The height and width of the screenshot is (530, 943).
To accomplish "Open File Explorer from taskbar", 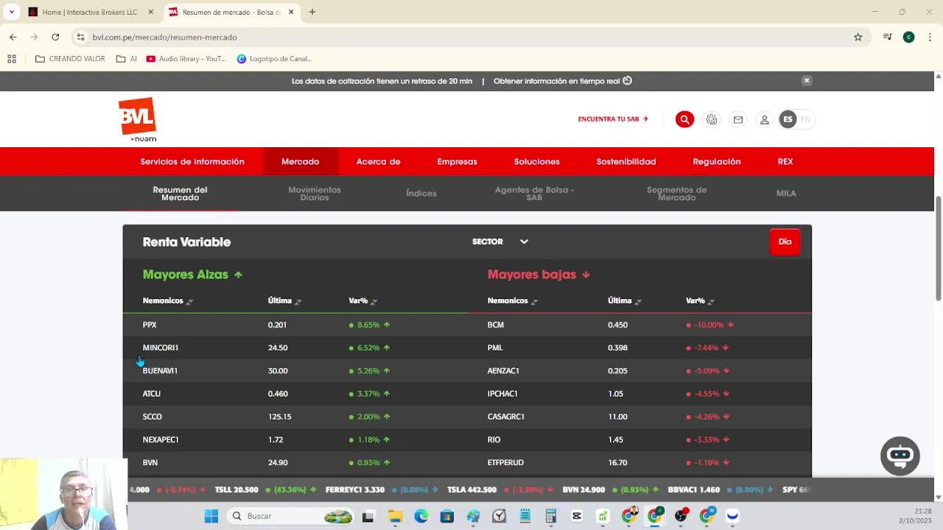I will (395, 516).
